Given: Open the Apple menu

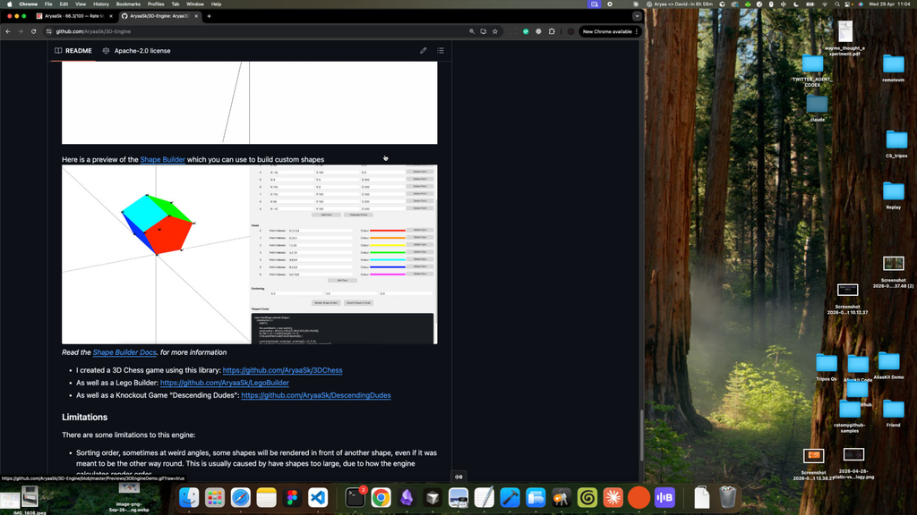Looking at the screenshot, I should pos(9,4).
